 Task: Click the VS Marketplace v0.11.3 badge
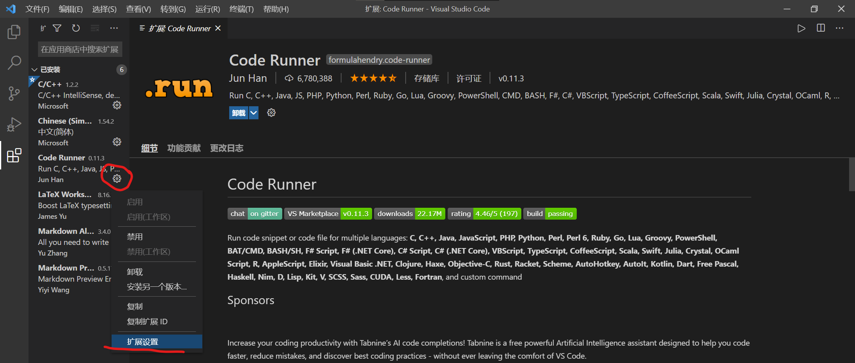[328, 214]
